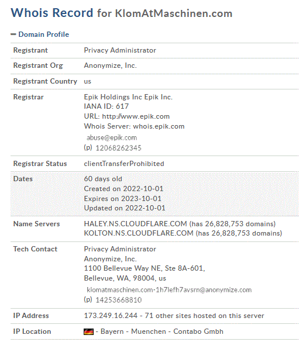Click the minus icon beside Domain Profile
This screenshot has width=299, height=342.
(x=13, y=34)
